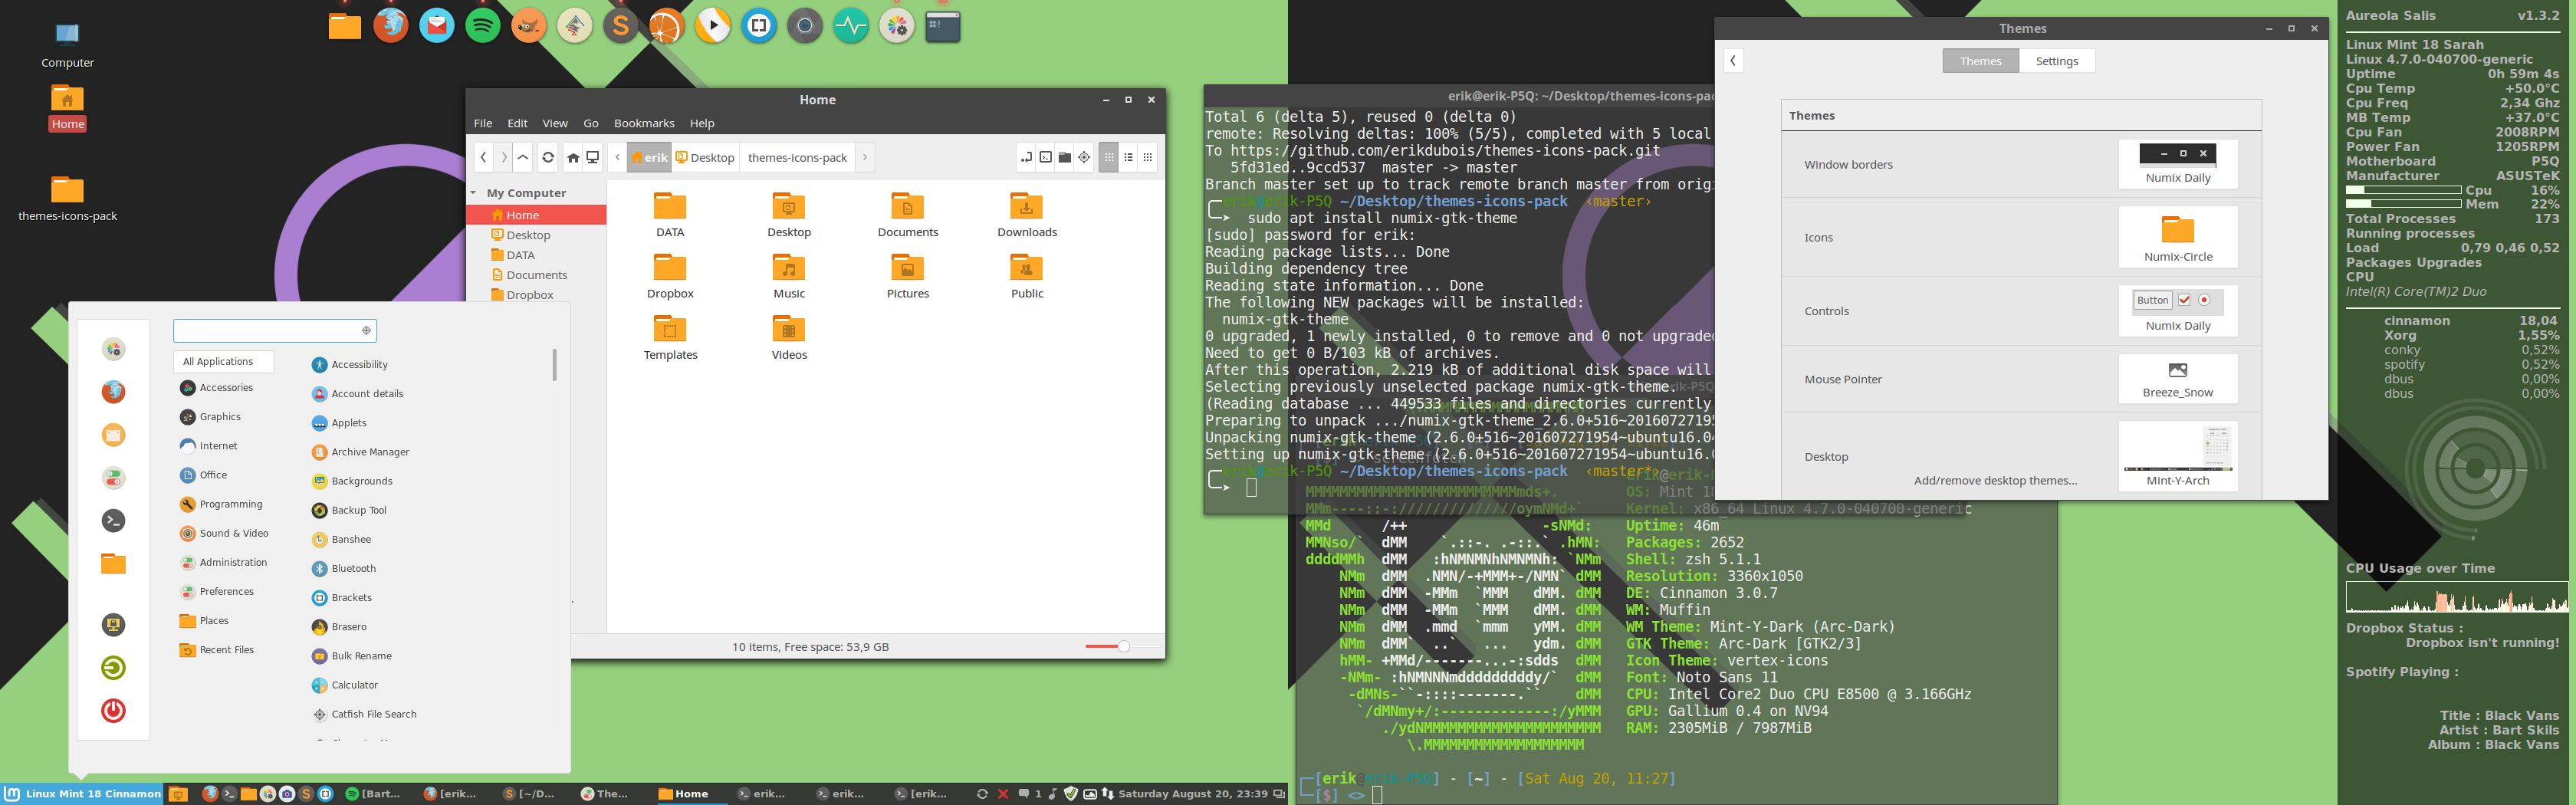Click the date and time in panel
This screenshot has width=2576, height=805.
point(1192,794)
